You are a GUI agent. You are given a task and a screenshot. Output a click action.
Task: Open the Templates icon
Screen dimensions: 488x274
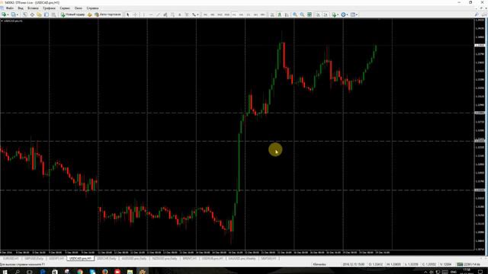pos(353,14)
